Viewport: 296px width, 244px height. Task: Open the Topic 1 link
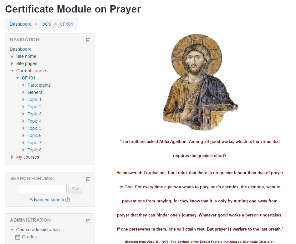(34, 99)
